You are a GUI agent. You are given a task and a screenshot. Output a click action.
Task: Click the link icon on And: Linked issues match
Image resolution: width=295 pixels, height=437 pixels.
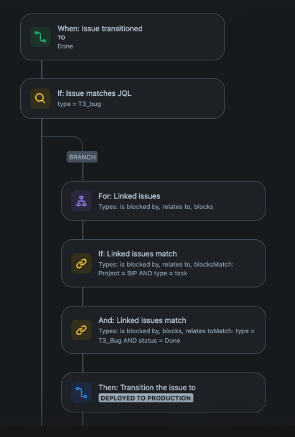[81, 330]
